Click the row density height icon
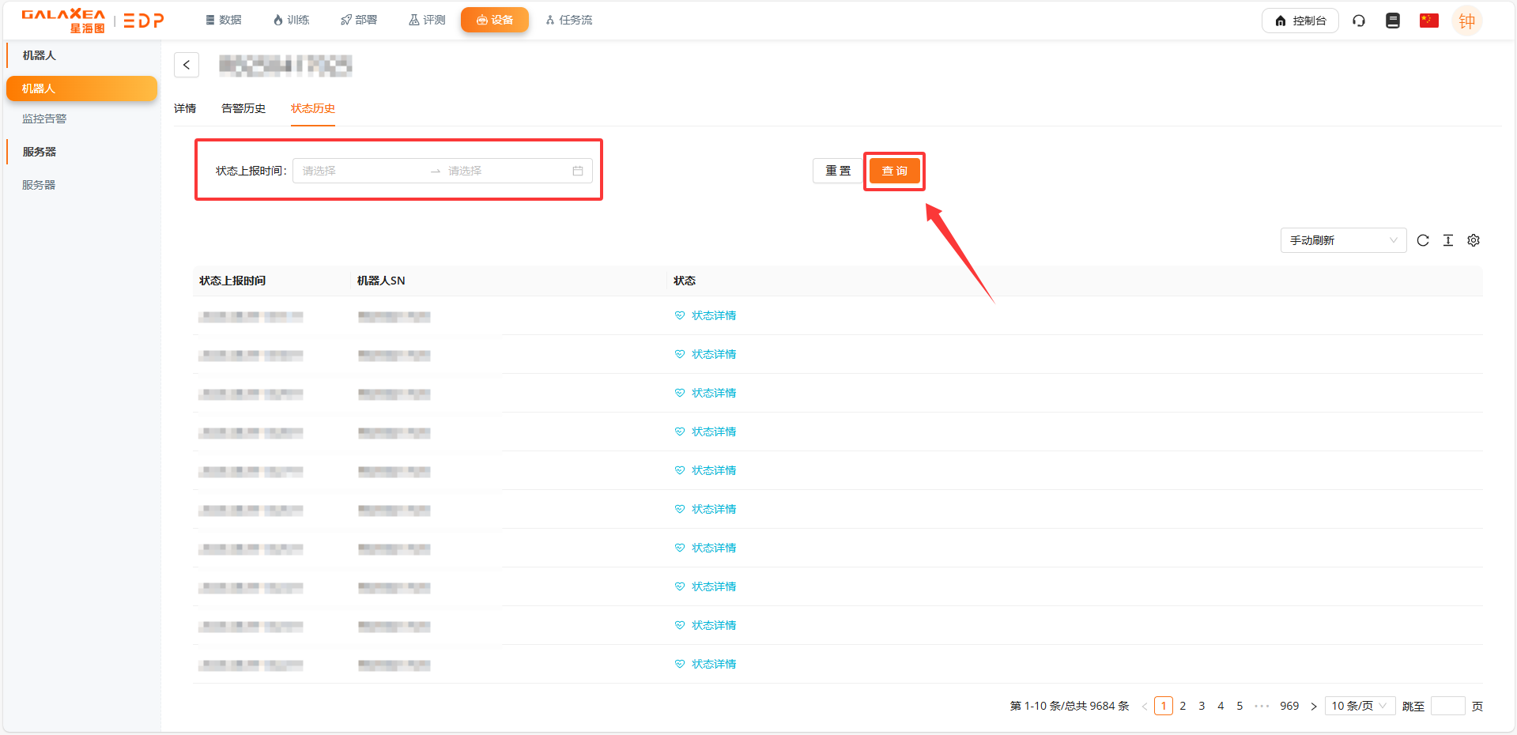Viewport: 1517px width, 735px height. (x=1448, y=240)
